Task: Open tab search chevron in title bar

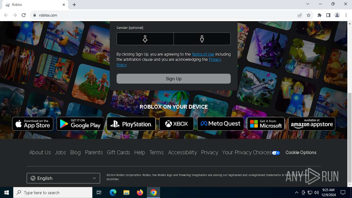Action: coord(308,4)
